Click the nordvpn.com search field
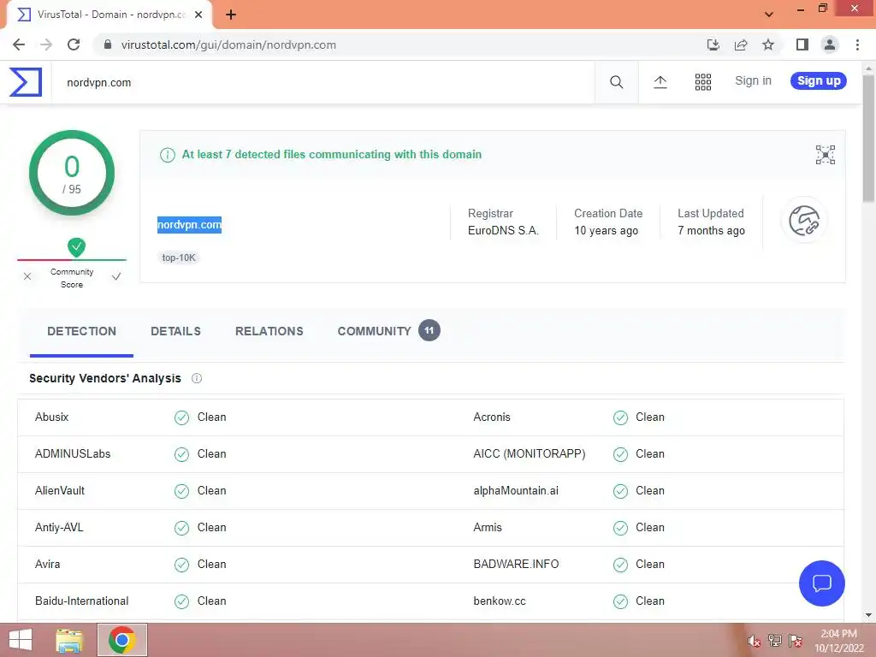876x657 pixels. click(323, 83)
